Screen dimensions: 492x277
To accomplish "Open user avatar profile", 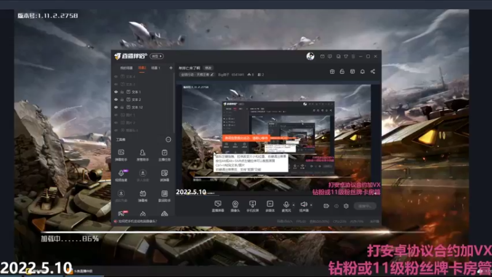I will 311,56.
